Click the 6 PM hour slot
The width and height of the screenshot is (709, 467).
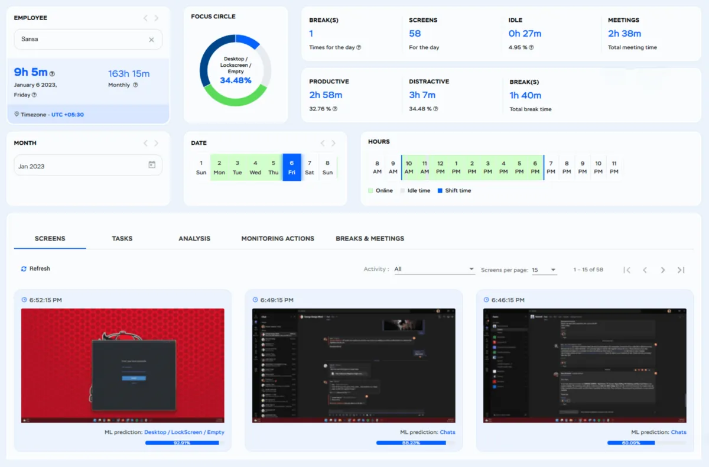point(535,167)
